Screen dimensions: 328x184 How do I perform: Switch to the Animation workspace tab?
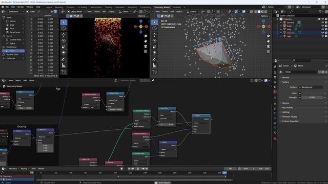click(119, 7)
